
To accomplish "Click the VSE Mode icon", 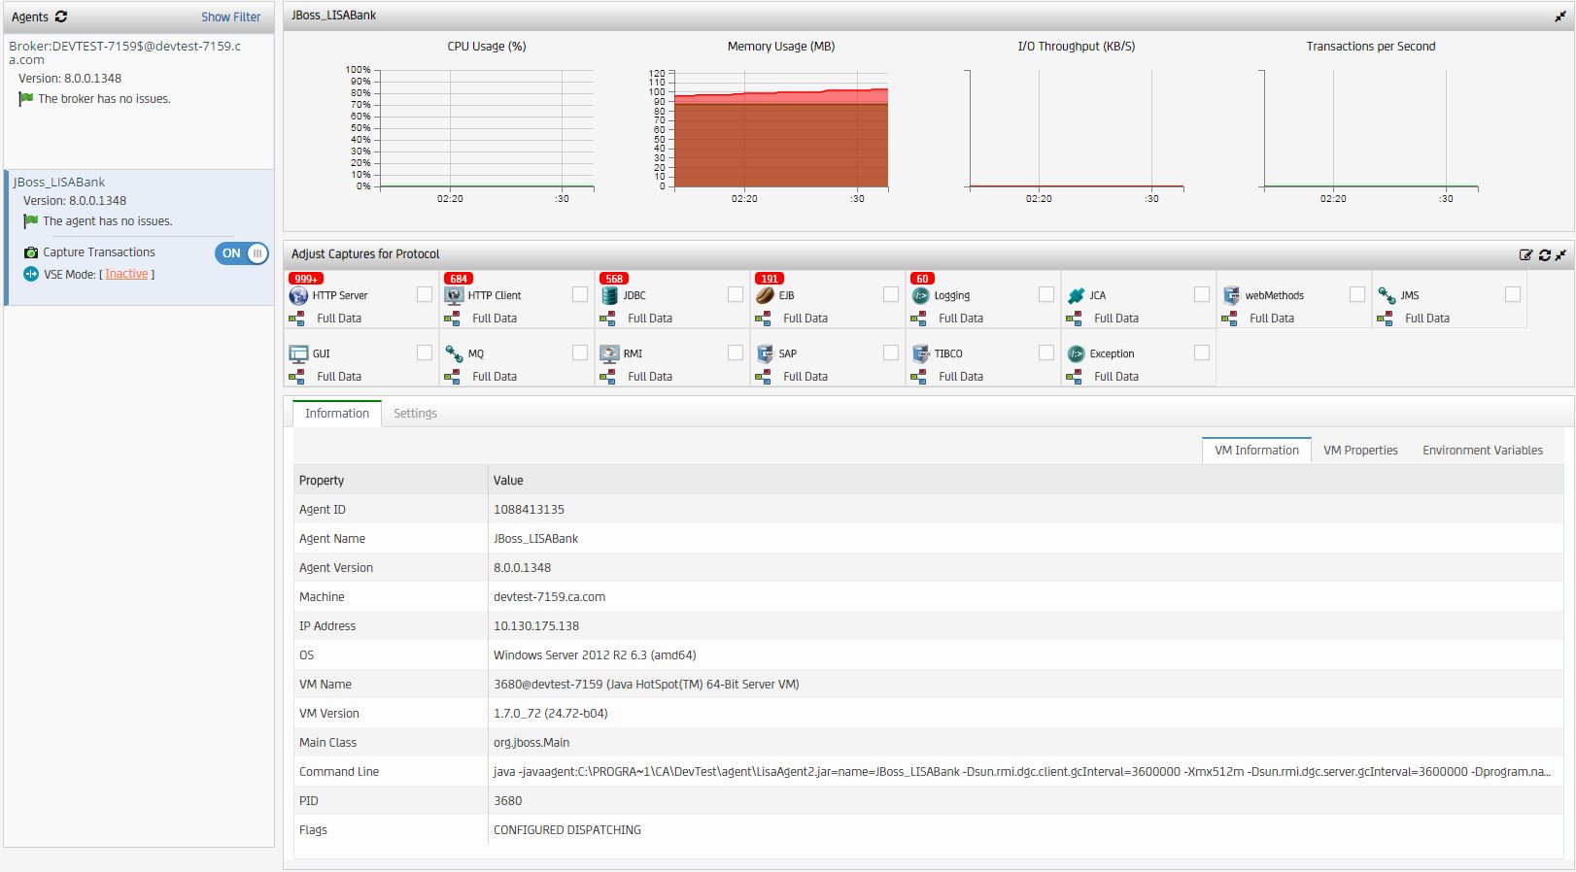I will [31, 274].
